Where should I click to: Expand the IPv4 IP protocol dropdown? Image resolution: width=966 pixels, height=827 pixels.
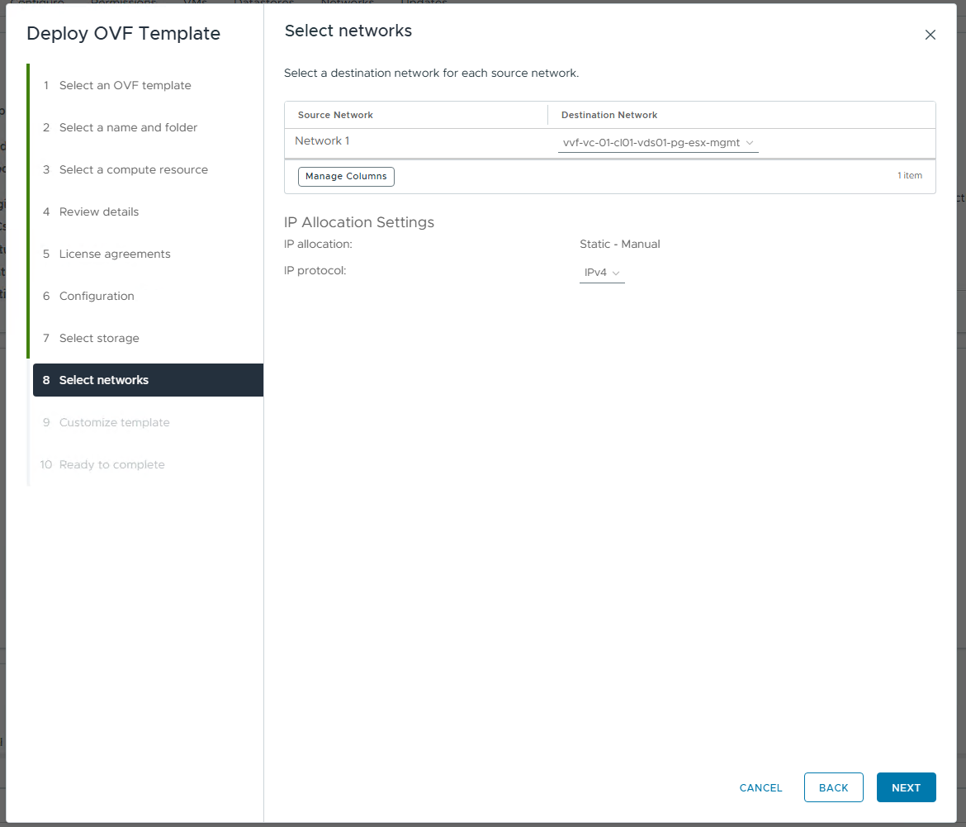point(602,273)
